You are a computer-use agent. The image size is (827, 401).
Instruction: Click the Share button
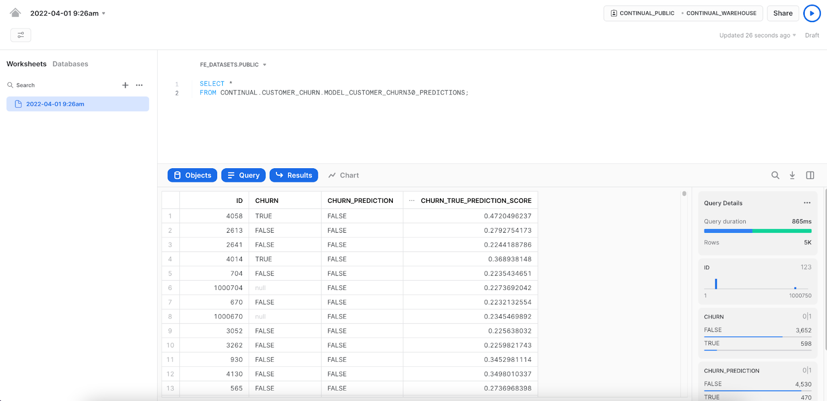pos(783,13)
